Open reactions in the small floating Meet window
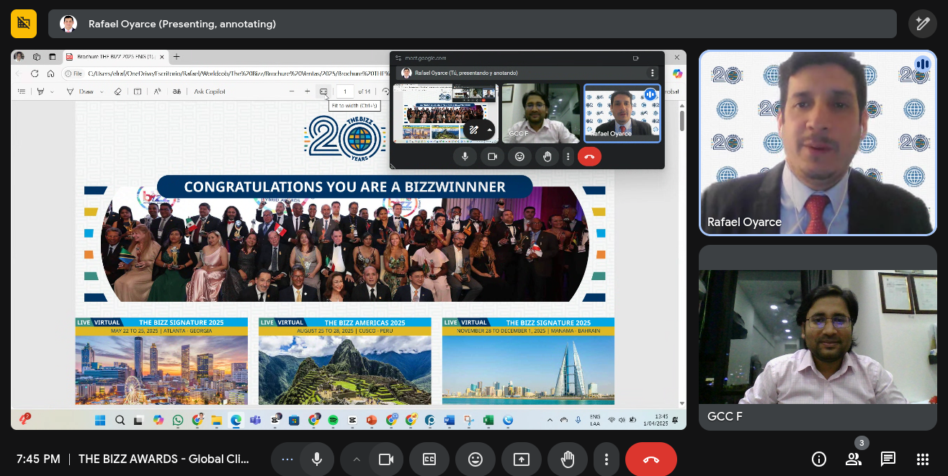 click(519, 156)
